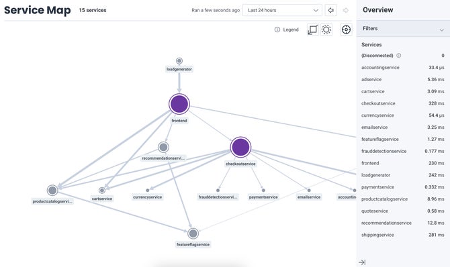Click the back navigation arrow icon

pyautogui.click(x=330, y=10)
